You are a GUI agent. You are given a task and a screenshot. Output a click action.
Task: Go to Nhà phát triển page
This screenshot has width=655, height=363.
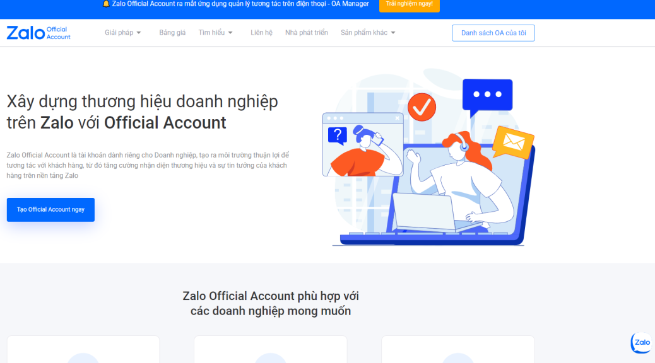[307, 33]
